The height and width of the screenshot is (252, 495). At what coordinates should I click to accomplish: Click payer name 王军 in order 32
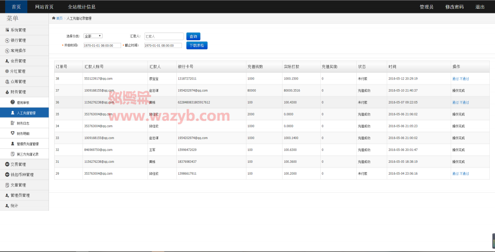click(x=152, y=150)
